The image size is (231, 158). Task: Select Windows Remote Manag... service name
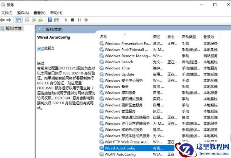[x=127, y=56]
